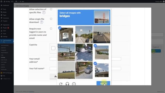
Task: Open the updates icon in admin bar
Action: [x=13, y=2]
